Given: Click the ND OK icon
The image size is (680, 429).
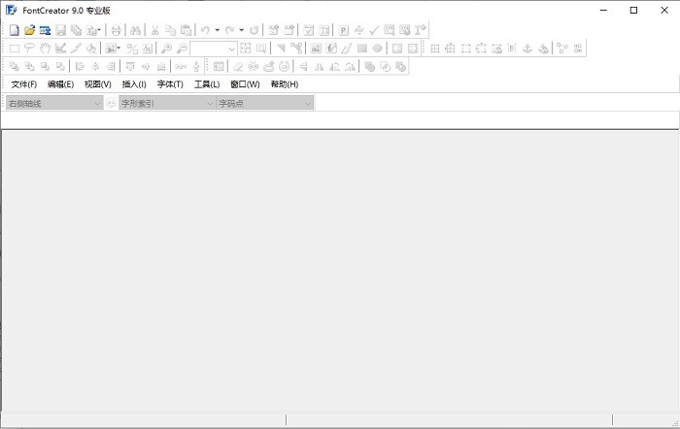Looking at the screenshot, I should (x=578, y=49).
